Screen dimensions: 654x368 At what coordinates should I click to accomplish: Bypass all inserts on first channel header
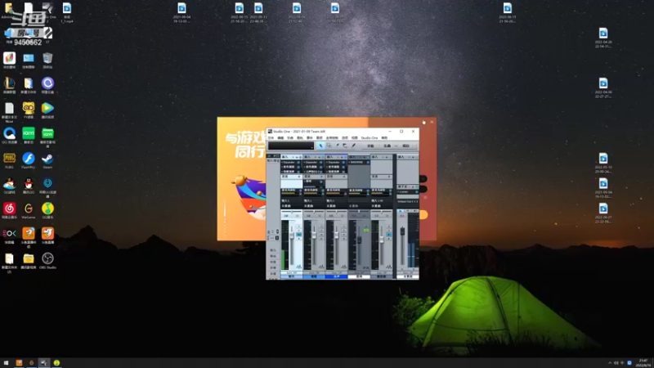click(300, 157)
